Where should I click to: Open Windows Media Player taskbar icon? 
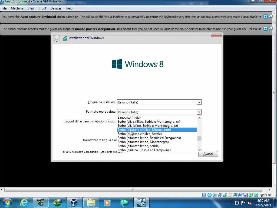point(107,203)
